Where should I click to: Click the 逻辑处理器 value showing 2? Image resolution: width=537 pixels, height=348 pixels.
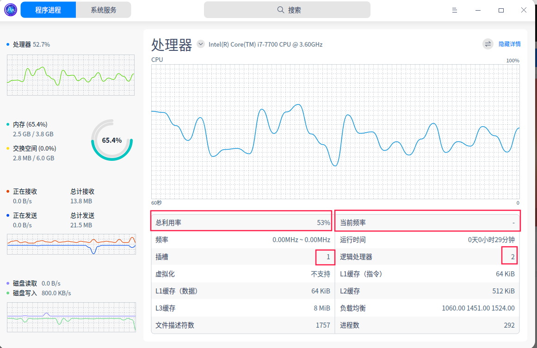tap(509, 256)
